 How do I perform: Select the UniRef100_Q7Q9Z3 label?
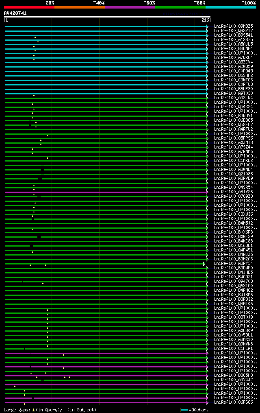(233, 197)
